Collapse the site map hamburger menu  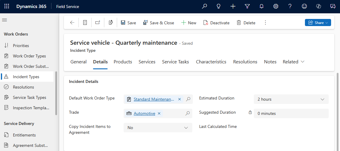coord(4,20)
